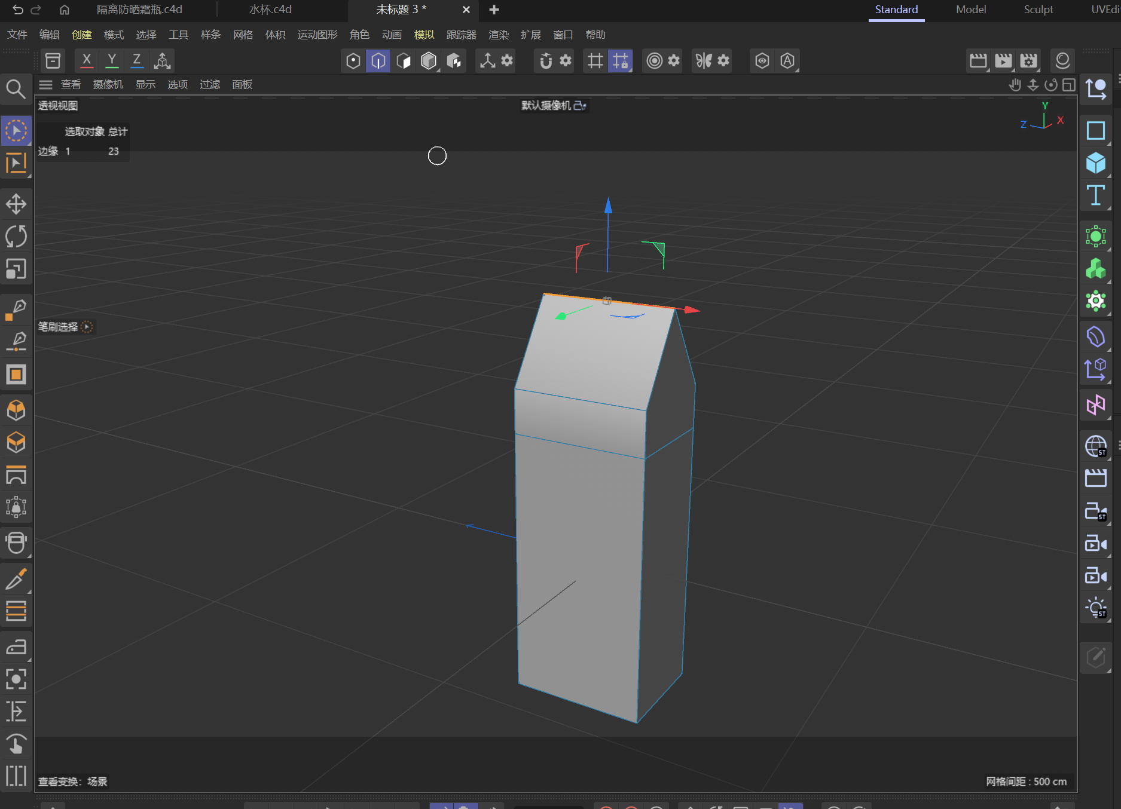This screenshot has height=809, width=1121.
Task: Switch to the Model layout
Action: (971, 10)
